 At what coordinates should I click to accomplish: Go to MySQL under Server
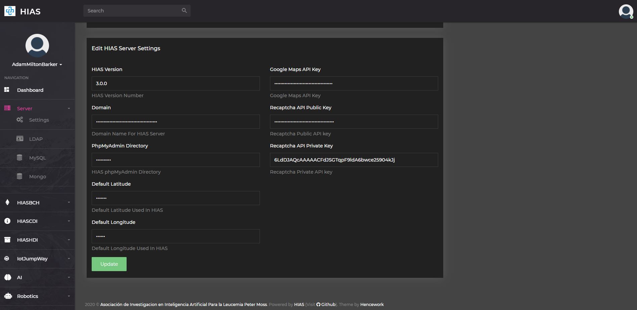point(37,158)
